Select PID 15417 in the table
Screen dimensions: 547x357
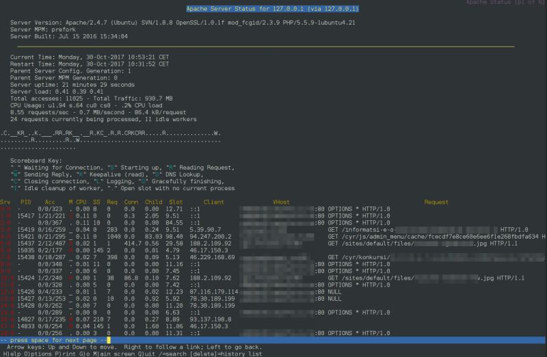(x=26, y=216)
